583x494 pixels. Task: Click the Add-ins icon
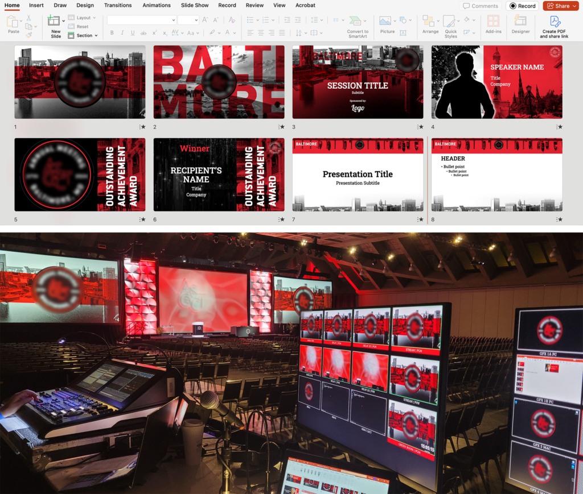tap(493, 25)
